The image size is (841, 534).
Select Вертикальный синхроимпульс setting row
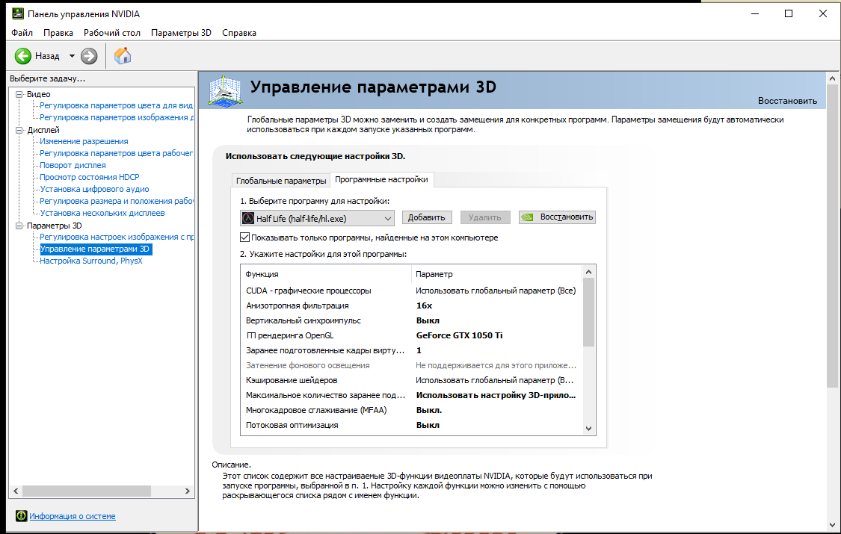[x=411, y=320]
